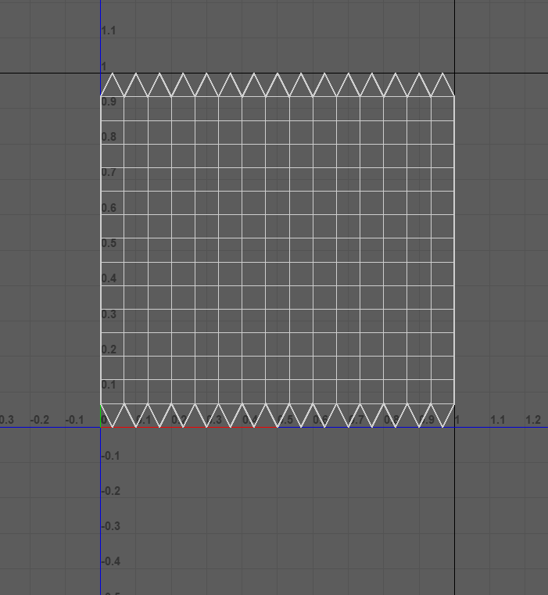Click the -0.3 label on the vertical axis
The width and height of the screenshot is (548, 595).
(x=110, y=526)
